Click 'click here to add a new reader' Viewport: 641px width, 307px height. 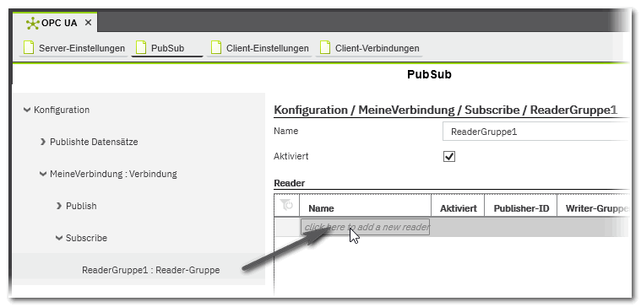[366, 227]
